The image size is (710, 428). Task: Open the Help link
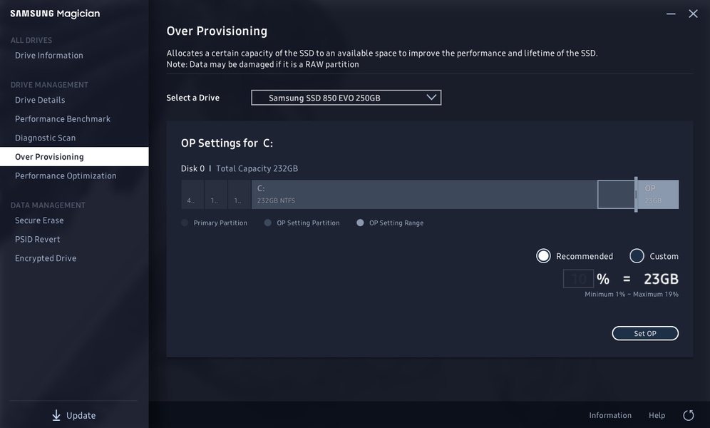click(657, 415)
